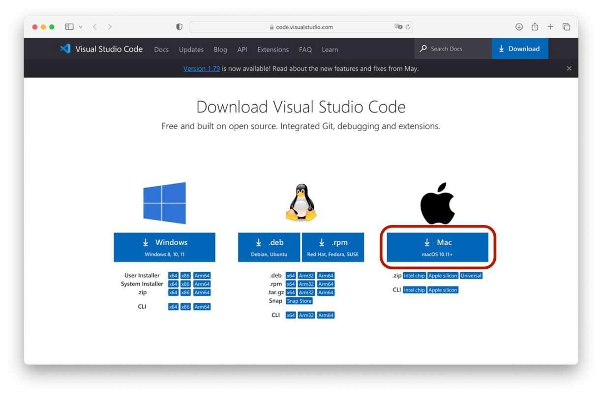Viewport: 602px width, 397px height.
Task: Open the Learn nav item
Action: click(x=330, y=50)
